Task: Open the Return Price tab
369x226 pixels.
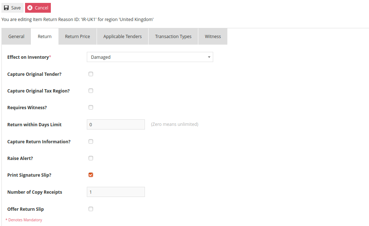Action: (x=77, y=36)
